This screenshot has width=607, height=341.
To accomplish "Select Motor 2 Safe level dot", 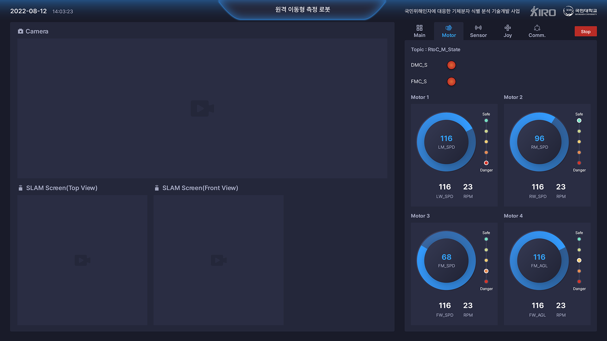I will click(579, 121).
